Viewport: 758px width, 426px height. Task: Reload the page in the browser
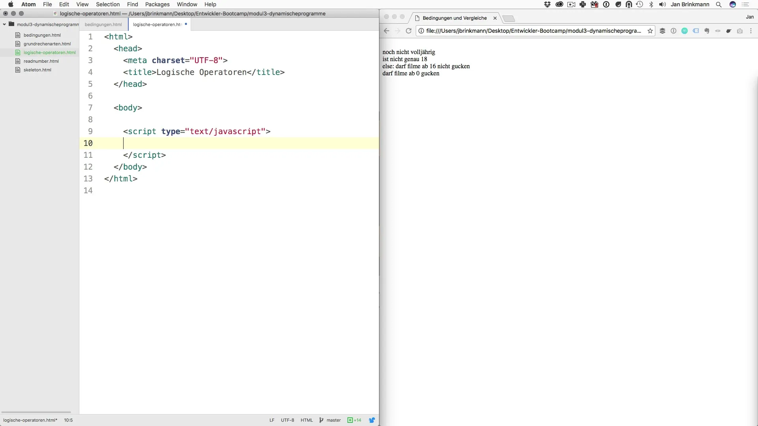[409, 31]
